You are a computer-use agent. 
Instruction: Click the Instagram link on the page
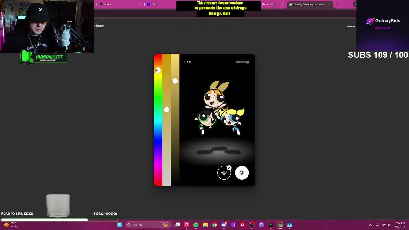point(351,26)
